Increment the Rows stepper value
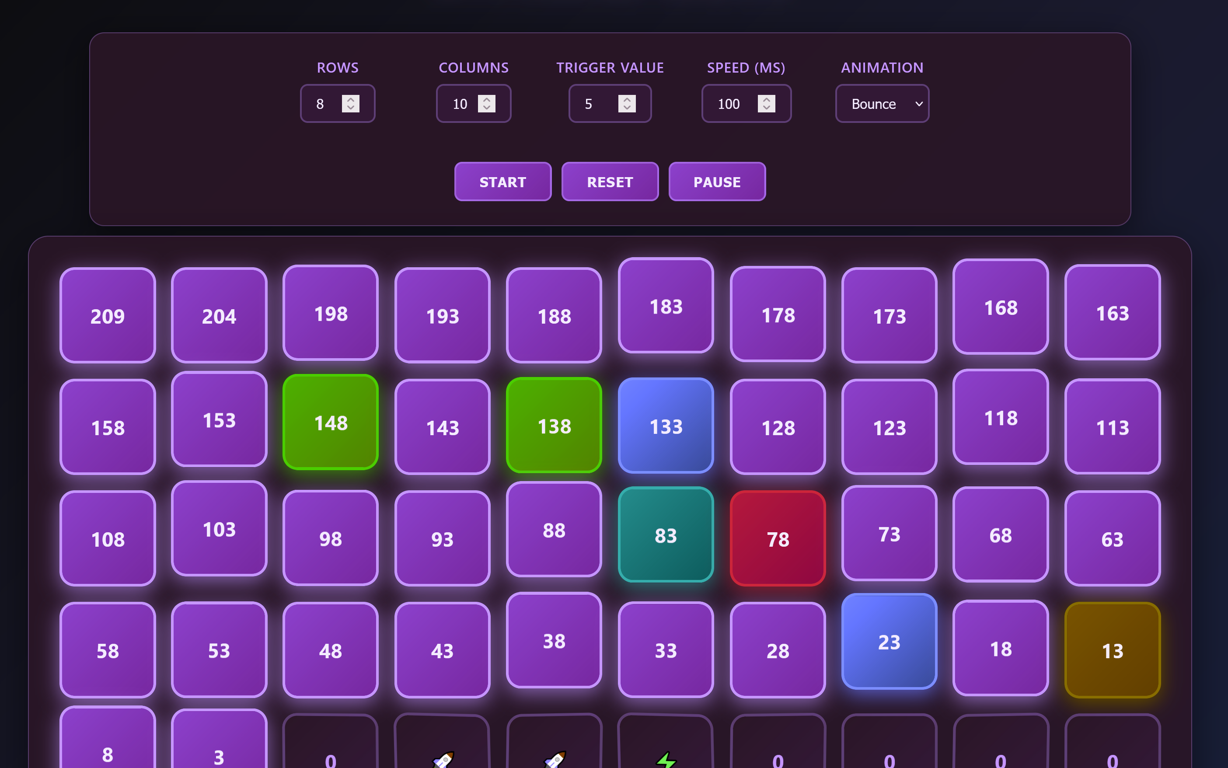Screen dimensions: 1228x768 [350, 100]
